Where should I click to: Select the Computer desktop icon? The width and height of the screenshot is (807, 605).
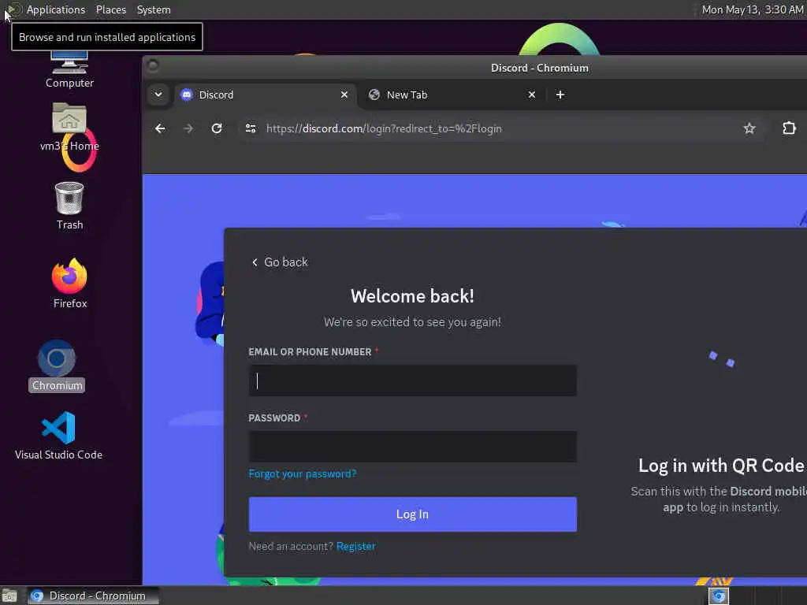[69, 69]
